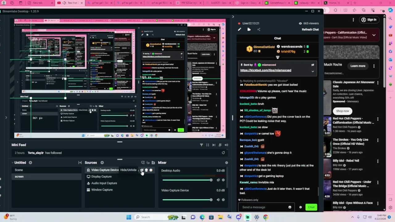
Task: Adjust the Video Capture Device volume slider
Action: 187,200
